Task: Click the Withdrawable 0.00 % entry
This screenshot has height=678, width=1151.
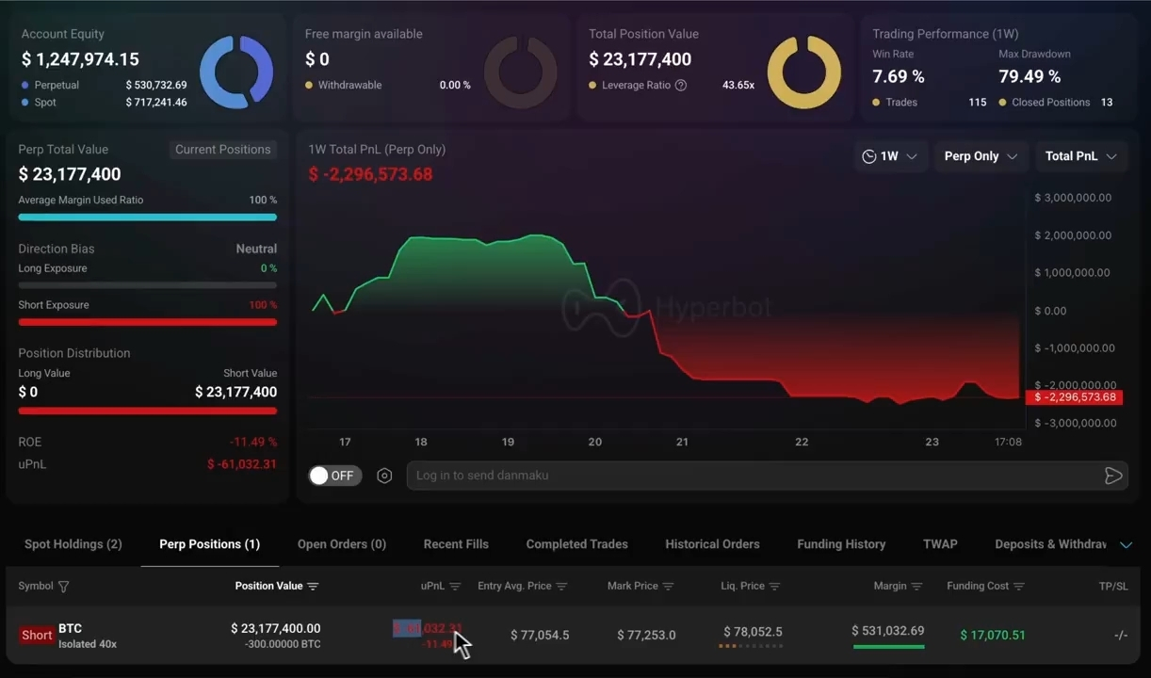Action: pyautogui.click(x=387, y=85)
